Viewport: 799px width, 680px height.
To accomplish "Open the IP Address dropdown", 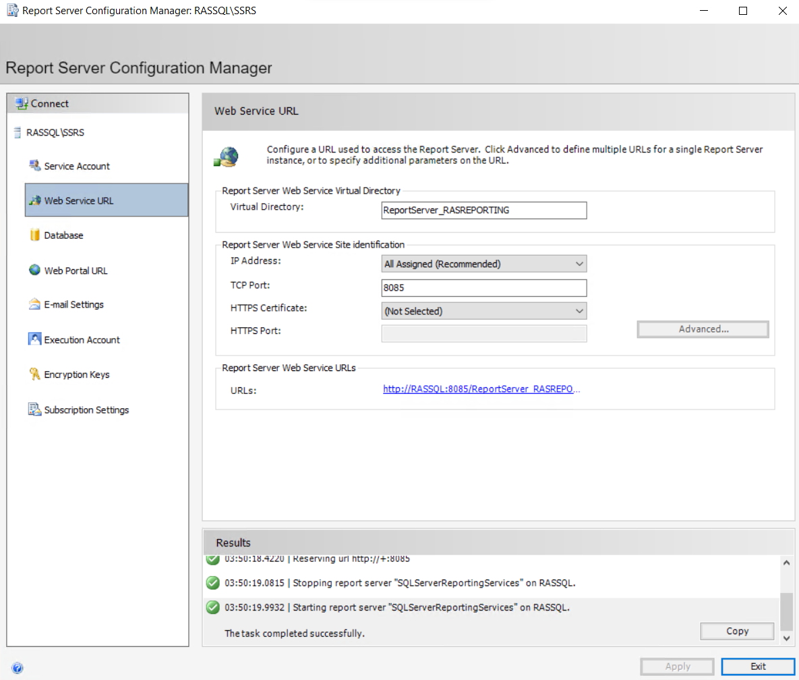I will (x=483, y=264).
